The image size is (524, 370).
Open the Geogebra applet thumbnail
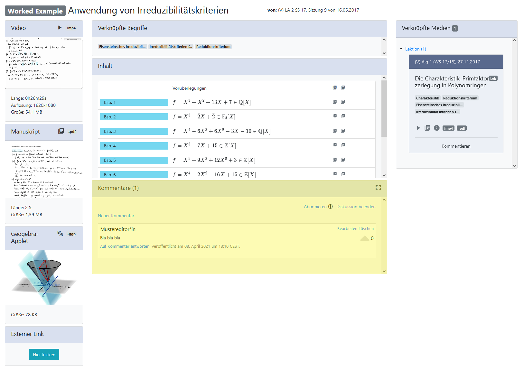pos(44,277)
